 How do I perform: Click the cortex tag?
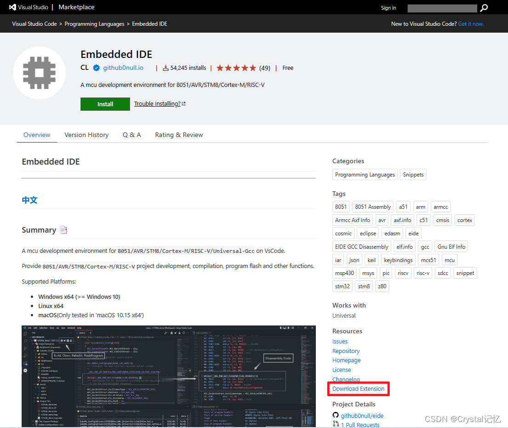(465, 220)
